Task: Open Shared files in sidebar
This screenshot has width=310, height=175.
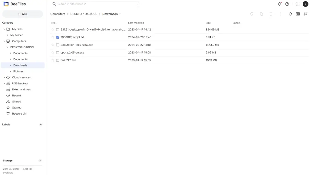Action: coord(17,102)
